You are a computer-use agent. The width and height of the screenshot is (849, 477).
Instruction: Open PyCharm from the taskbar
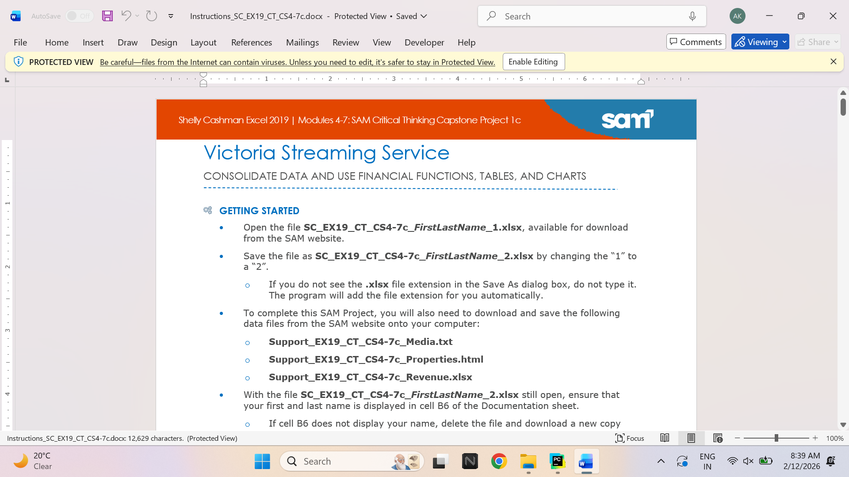coord(557,461)
